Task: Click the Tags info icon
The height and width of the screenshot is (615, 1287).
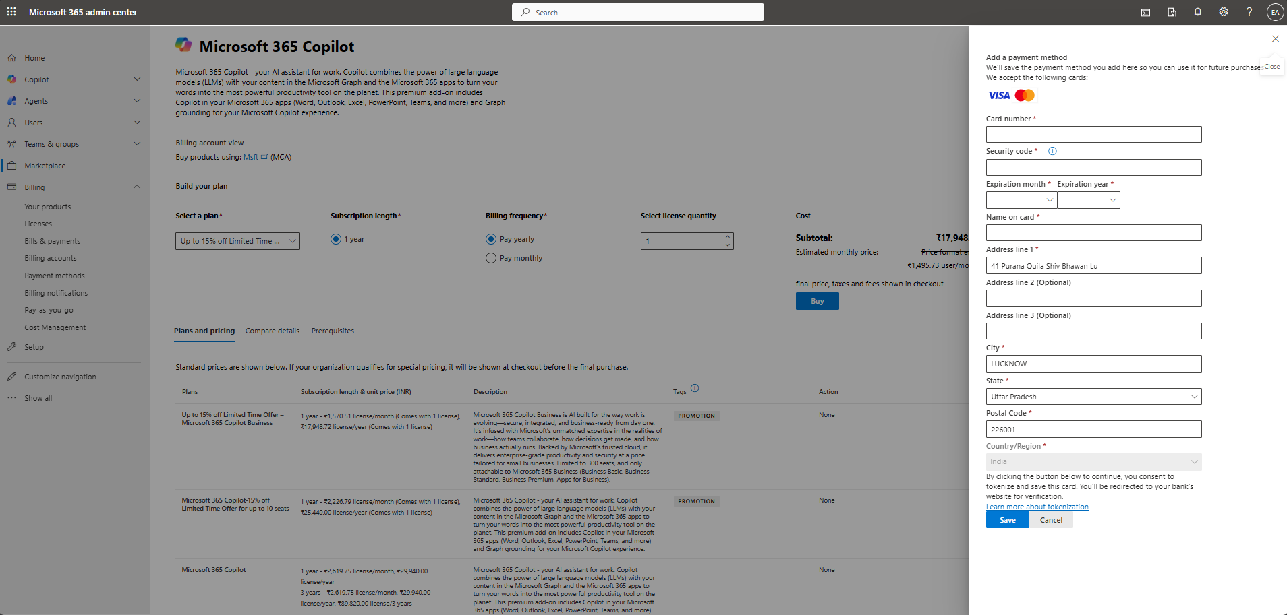Action: [695, 388]
